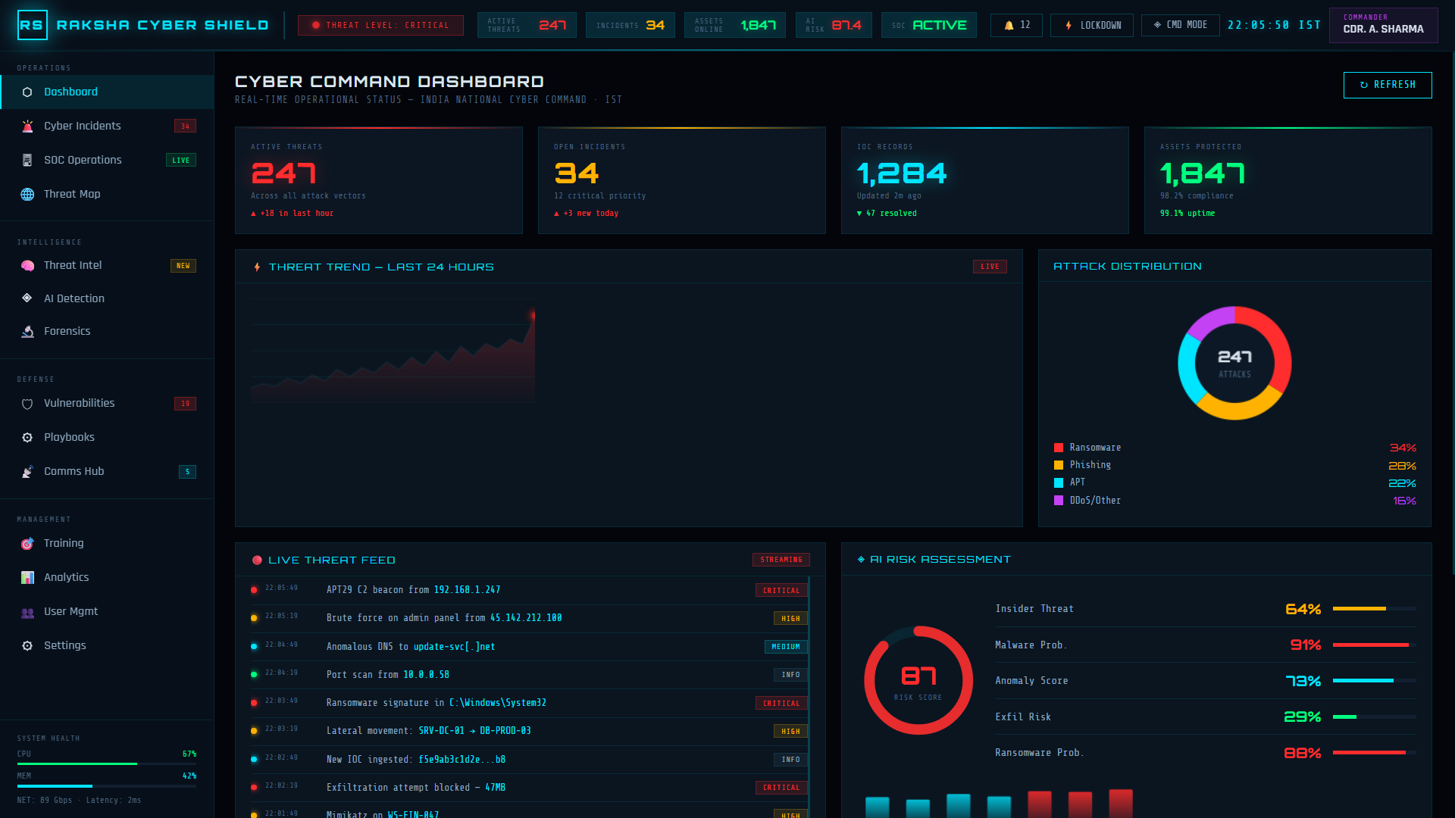Open the Active Threats 247 summary card
This screenshot has width=1455, height=818.
(379, 180)
